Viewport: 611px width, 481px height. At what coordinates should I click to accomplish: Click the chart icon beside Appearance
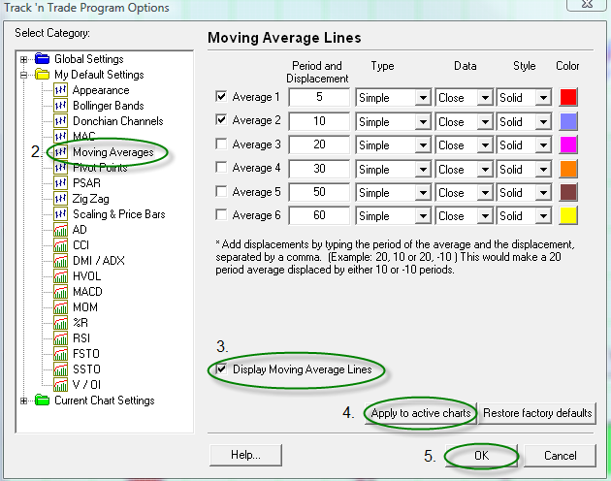(60, 90)
